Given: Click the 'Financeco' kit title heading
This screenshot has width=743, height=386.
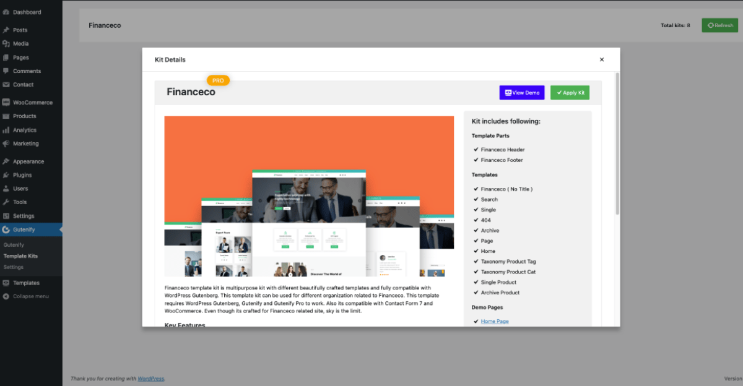Looking at the screenshot, I should pos(191,92).
